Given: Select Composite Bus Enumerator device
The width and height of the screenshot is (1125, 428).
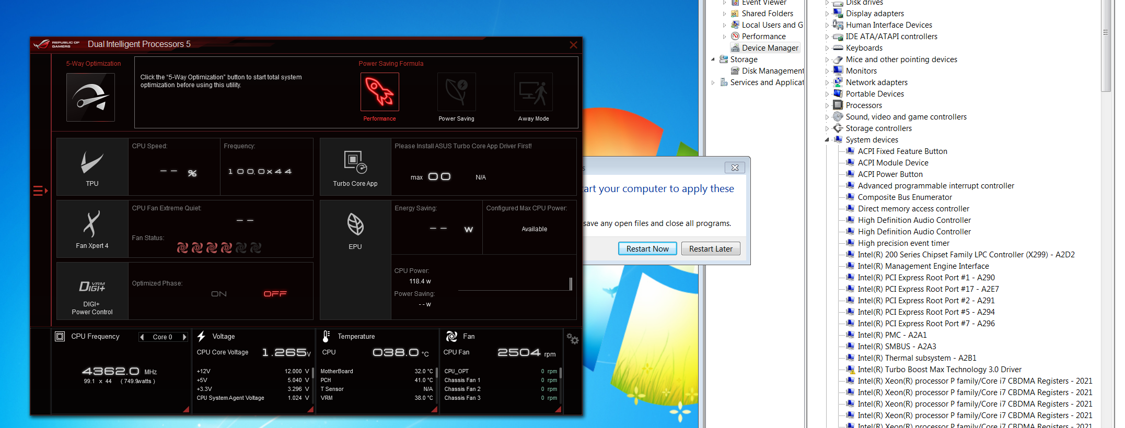Looking at the screenshot, I should pos(904,197).
